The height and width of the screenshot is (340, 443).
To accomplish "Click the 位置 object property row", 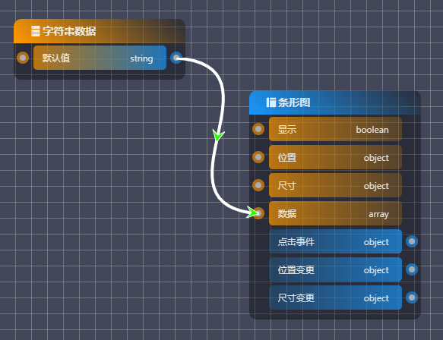I will [x=335, y=157].
